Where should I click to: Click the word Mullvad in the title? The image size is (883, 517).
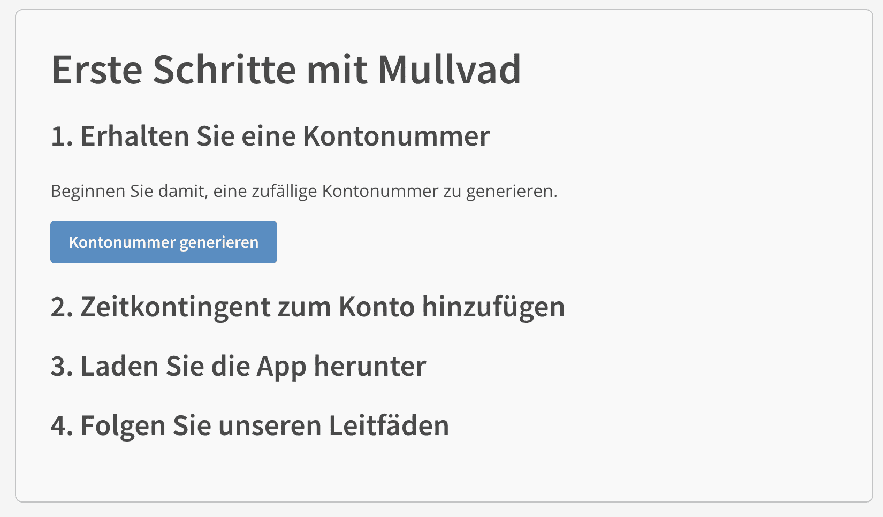[x=449, y=70]
